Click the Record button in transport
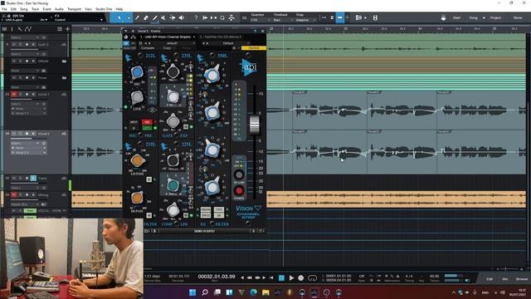This screenshot has height=299, width=531. pyautogui.click(x=300, y=278)
